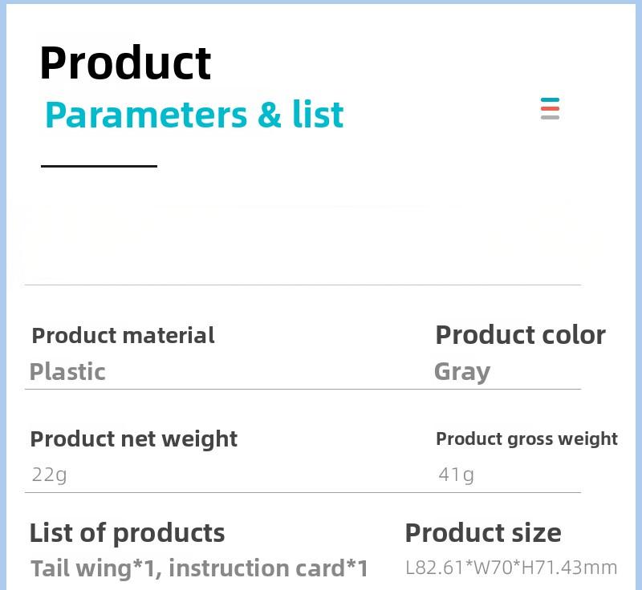This screenshot has height=590, width=642.
Task: Click the divider line above "Product material"
Action: [x=303, y=285]
